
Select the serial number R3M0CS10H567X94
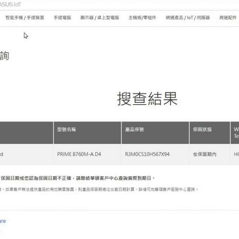pos(147,154)
